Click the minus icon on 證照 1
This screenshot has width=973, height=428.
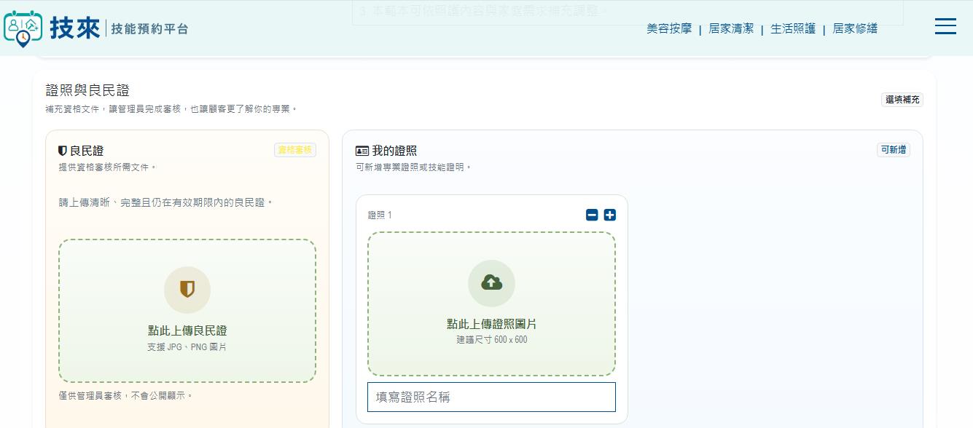pyautogui.click(x=592, y=215)
